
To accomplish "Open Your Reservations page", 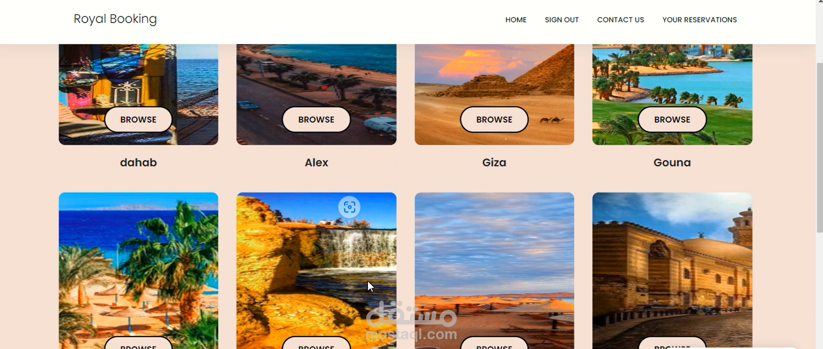I will [699, 20].
